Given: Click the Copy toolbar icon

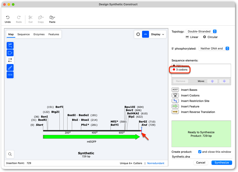Looking at the screenshot, I should click(x=40, y=18).
